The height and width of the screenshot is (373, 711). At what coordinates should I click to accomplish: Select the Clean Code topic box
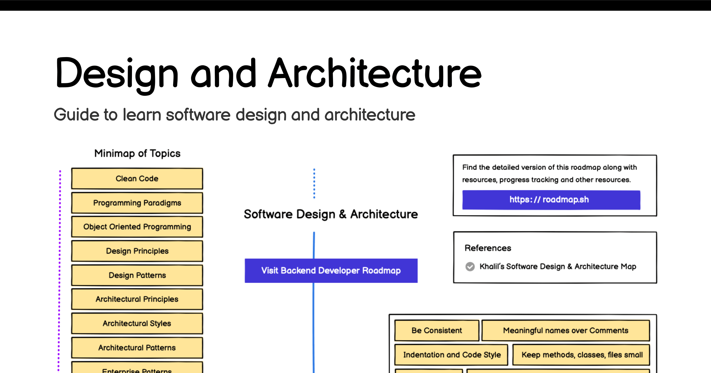pos(137,178)
